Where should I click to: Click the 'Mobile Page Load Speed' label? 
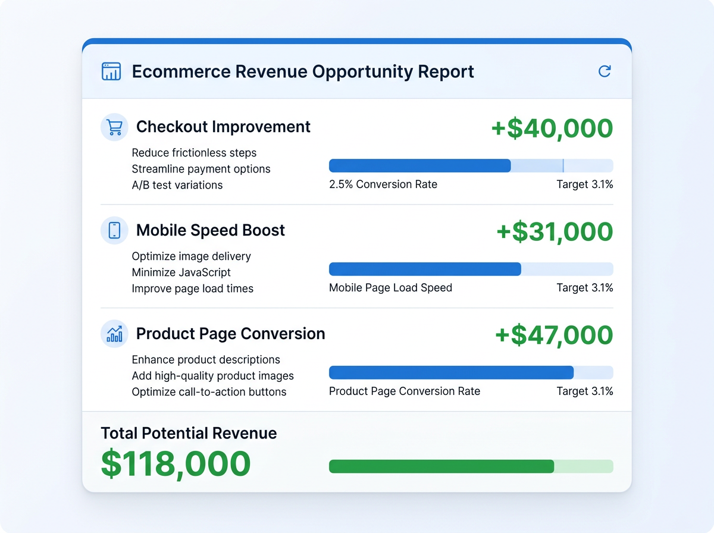click(x=391, y=288)
